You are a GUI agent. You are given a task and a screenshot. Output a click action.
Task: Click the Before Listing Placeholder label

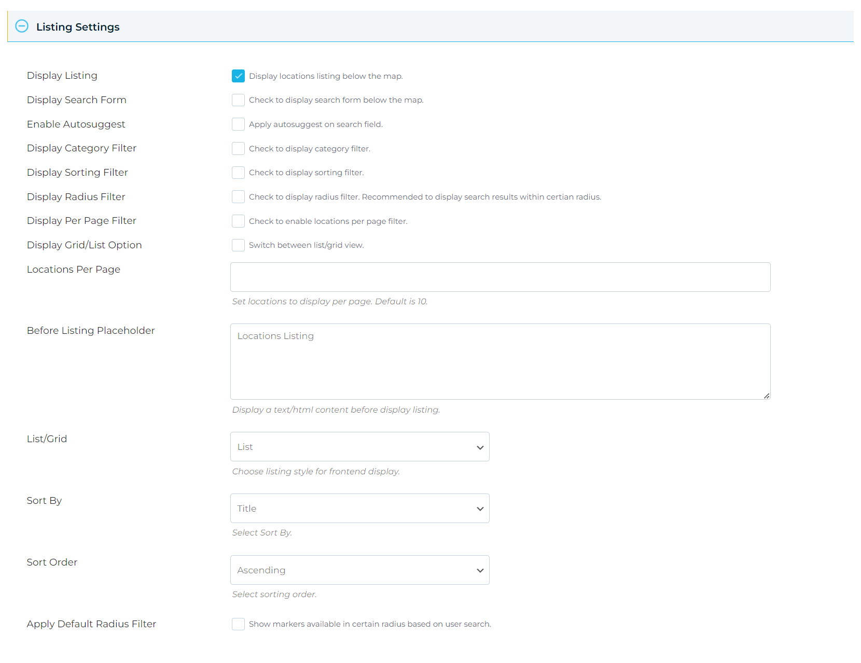tap(91, 331)
